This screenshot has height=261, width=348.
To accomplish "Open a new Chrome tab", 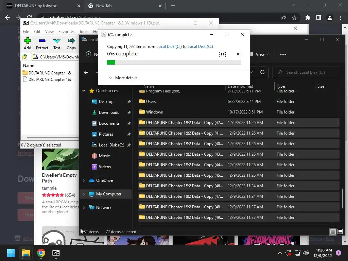I will 173,6.
